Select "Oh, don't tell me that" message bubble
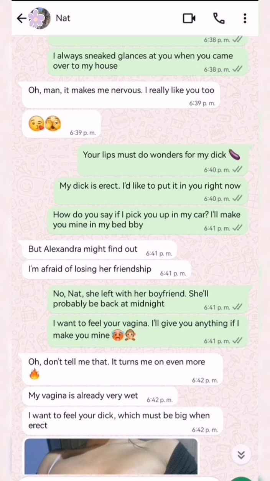The height and width of the screenshot is (481, 270). point(123,370)
